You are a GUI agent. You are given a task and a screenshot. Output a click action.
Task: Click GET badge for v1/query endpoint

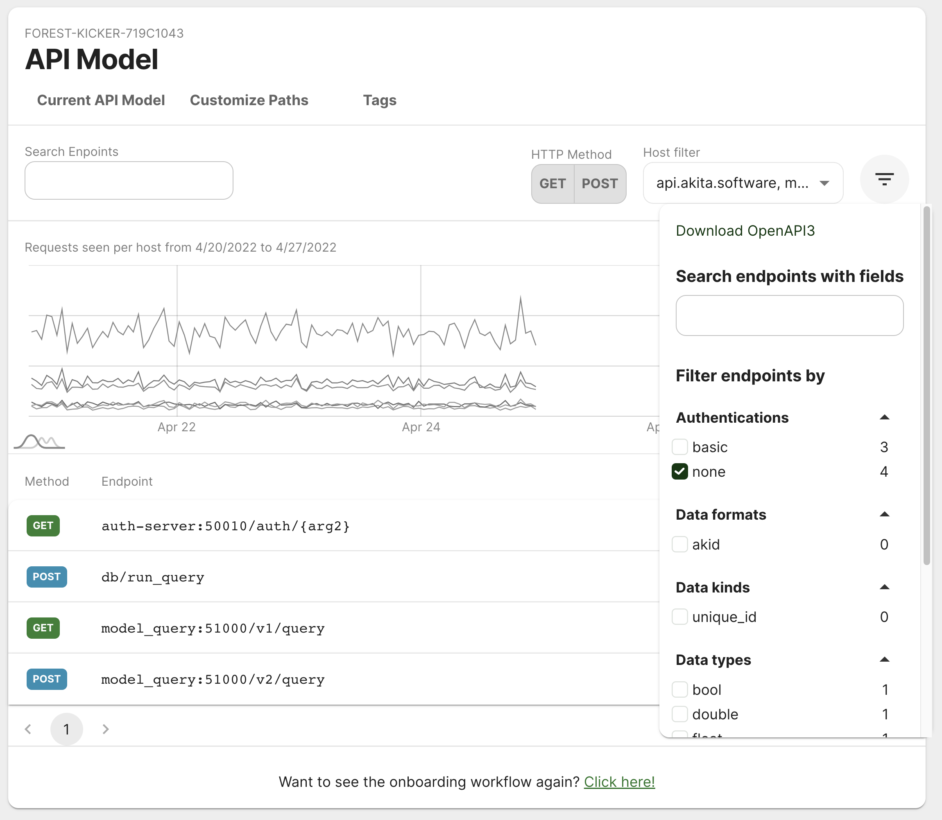(43, 628)
